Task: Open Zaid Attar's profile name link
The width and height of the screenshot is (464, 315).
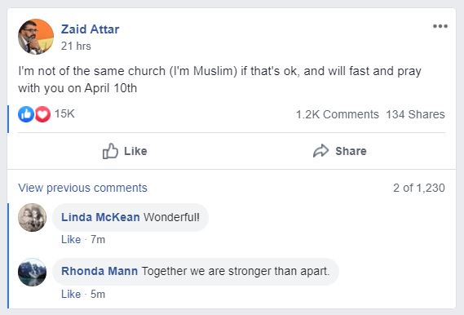Action: coord(90,29)
